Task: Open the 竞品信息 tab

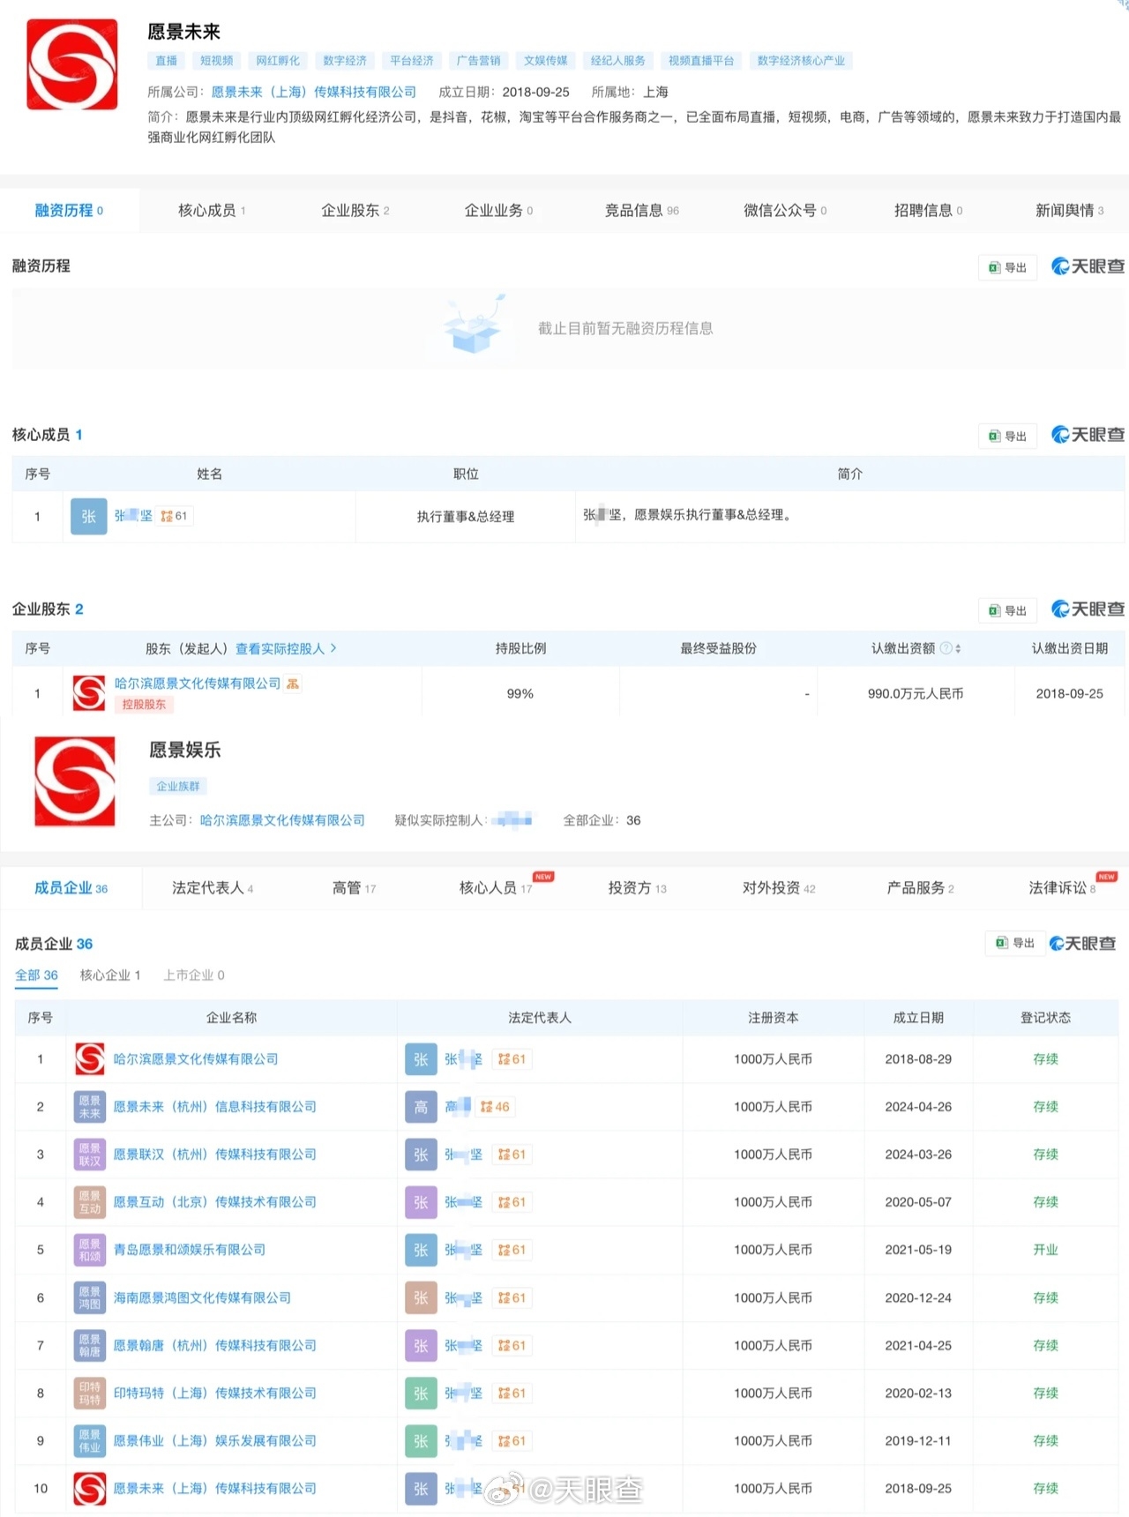Action: point(641,210)
